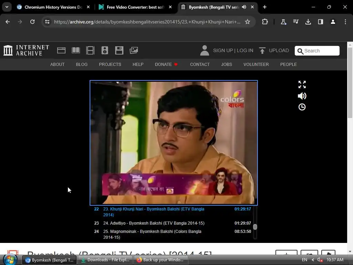Viewport: 353px width, 265px height.
Task: Play 25. Magnomoinak episode from playlist
Action: point(172,234)
